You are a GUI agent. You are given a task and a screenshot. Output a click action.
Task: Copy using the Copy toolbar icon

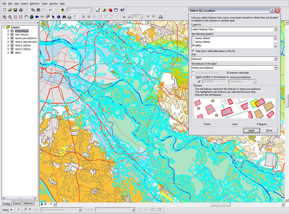[x=33, y=10]
